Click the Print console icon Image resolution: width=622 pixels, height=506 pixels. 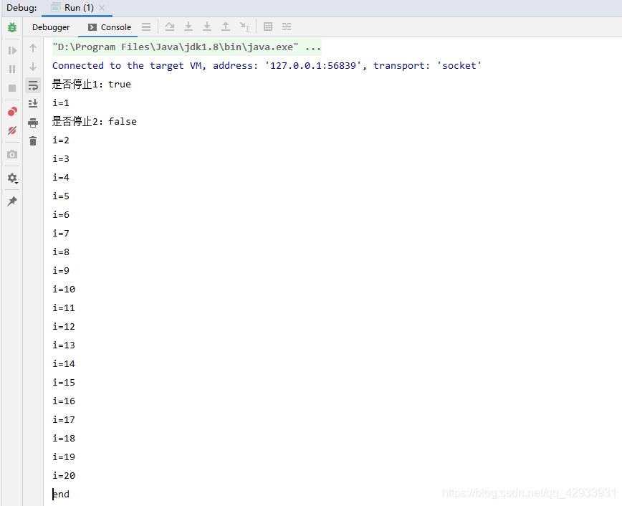coord(33,123)
